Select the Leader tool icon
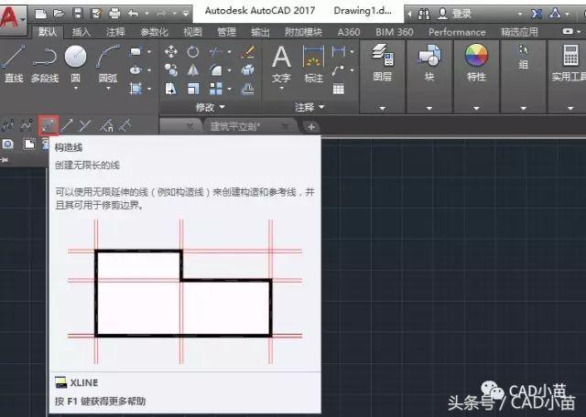 click(x=339, y=70)
